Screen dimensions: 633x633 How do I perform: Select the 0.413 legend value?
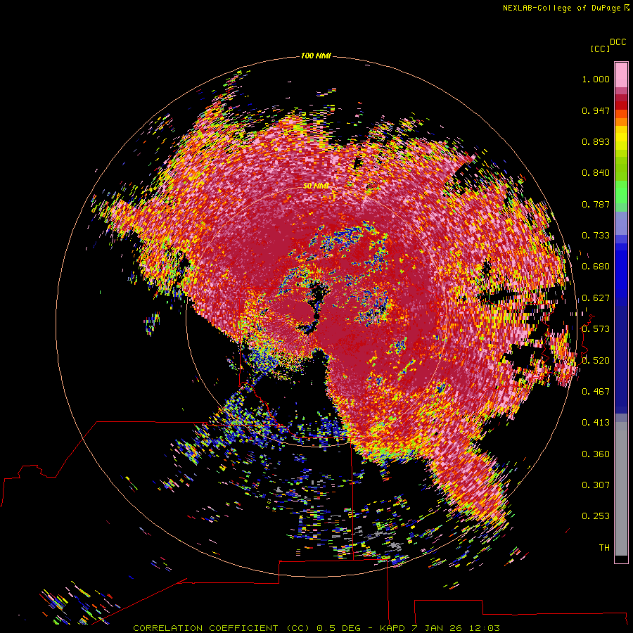click(x=596, y=423)
